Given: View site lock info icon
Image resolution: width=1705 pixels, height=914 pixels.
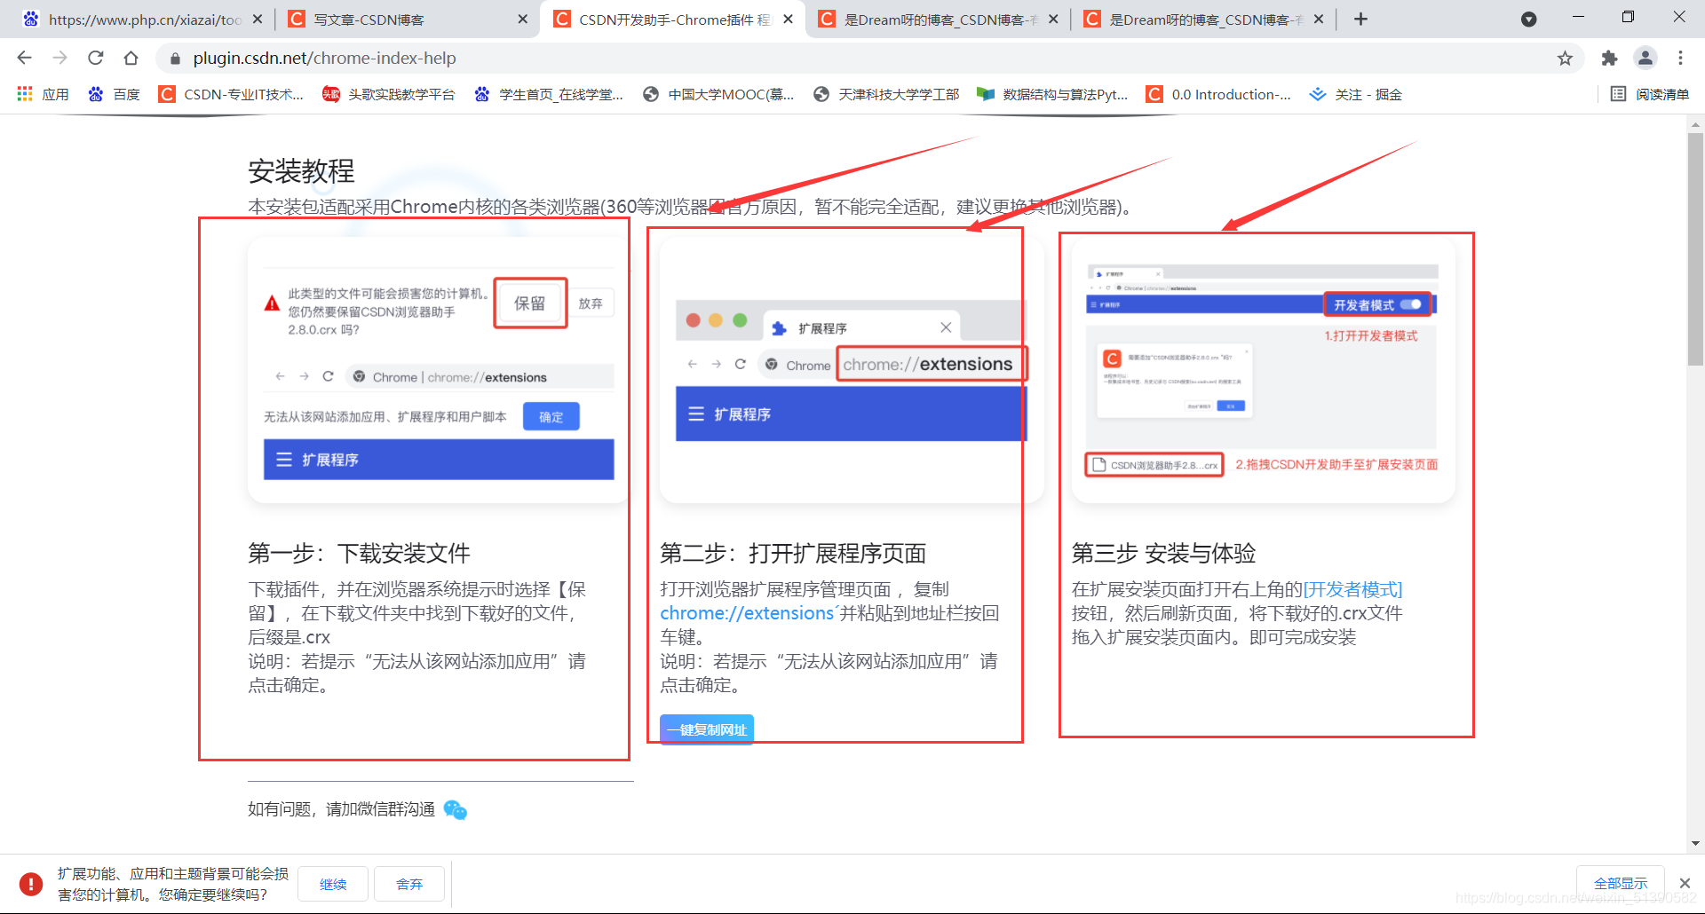Looking at the screenshot, I should click(x=175, y=59).
